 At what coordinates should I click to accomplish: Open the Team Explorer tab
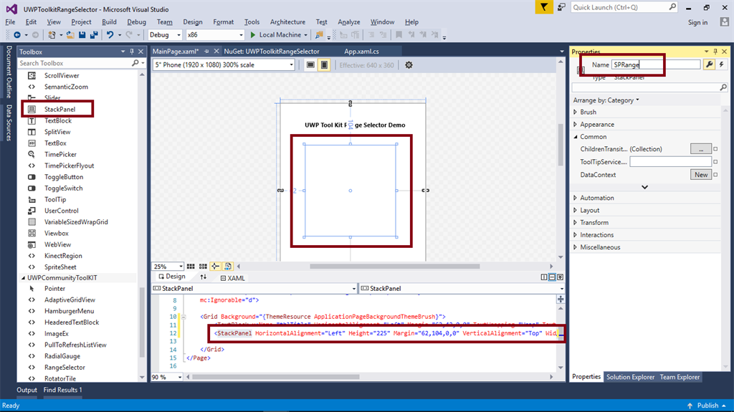click(x=680, y=377)
